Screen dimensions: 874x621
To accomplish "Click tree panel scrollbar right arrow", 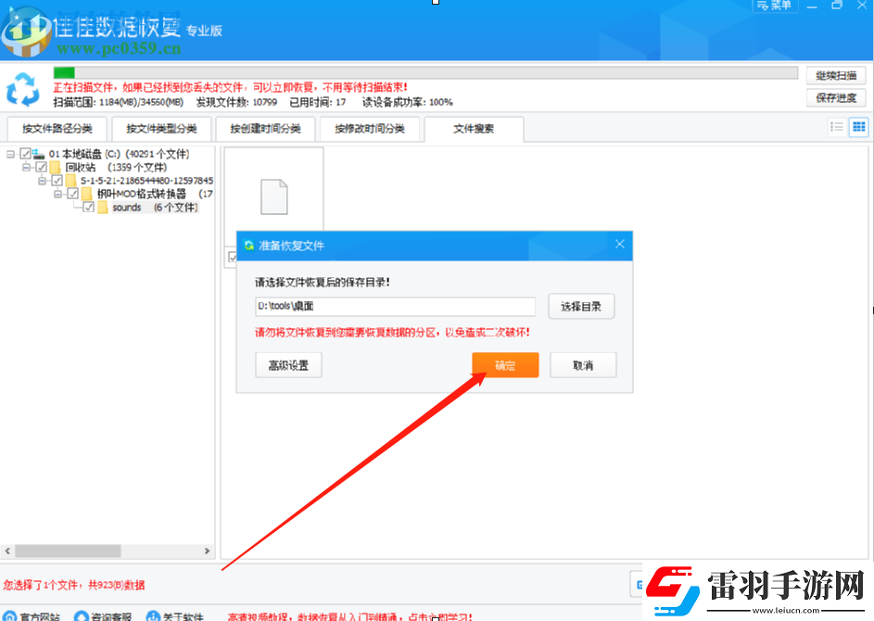I will [208, 551].
